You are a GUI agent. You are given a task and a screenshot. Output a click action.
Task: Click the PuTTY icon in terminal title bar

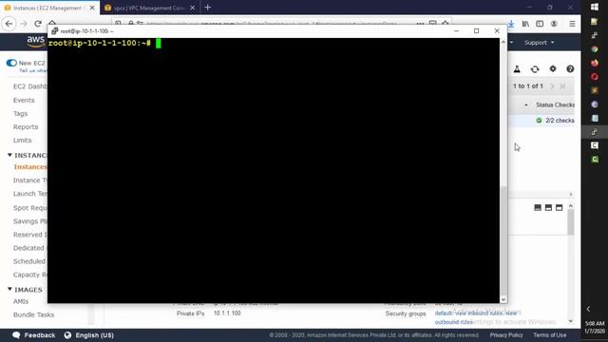54,30
